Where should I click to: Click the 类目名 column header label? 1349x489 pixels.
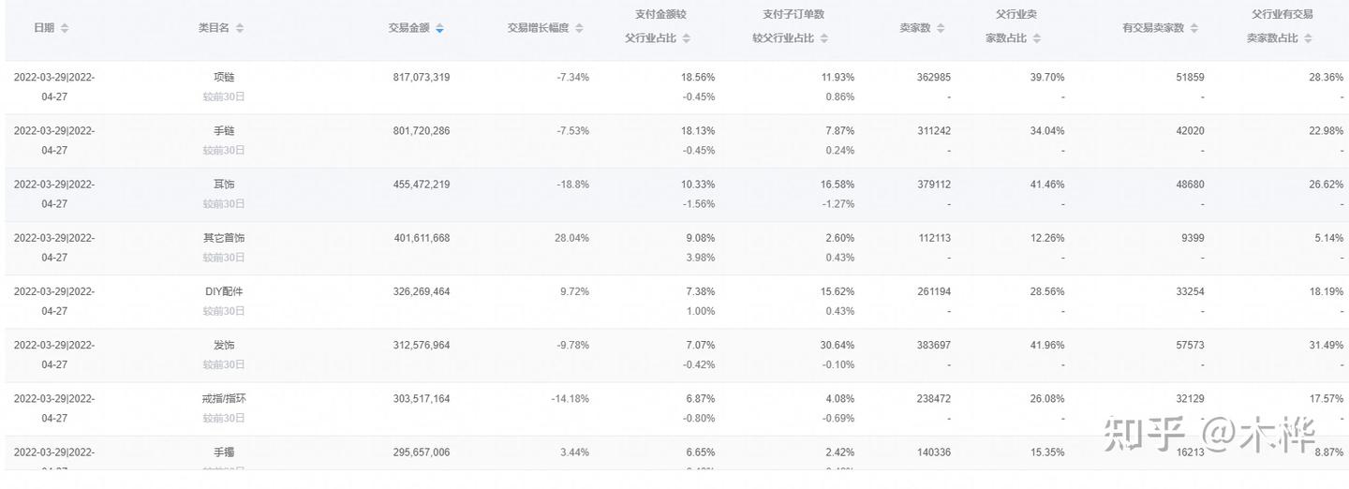(x=214, y=28)
